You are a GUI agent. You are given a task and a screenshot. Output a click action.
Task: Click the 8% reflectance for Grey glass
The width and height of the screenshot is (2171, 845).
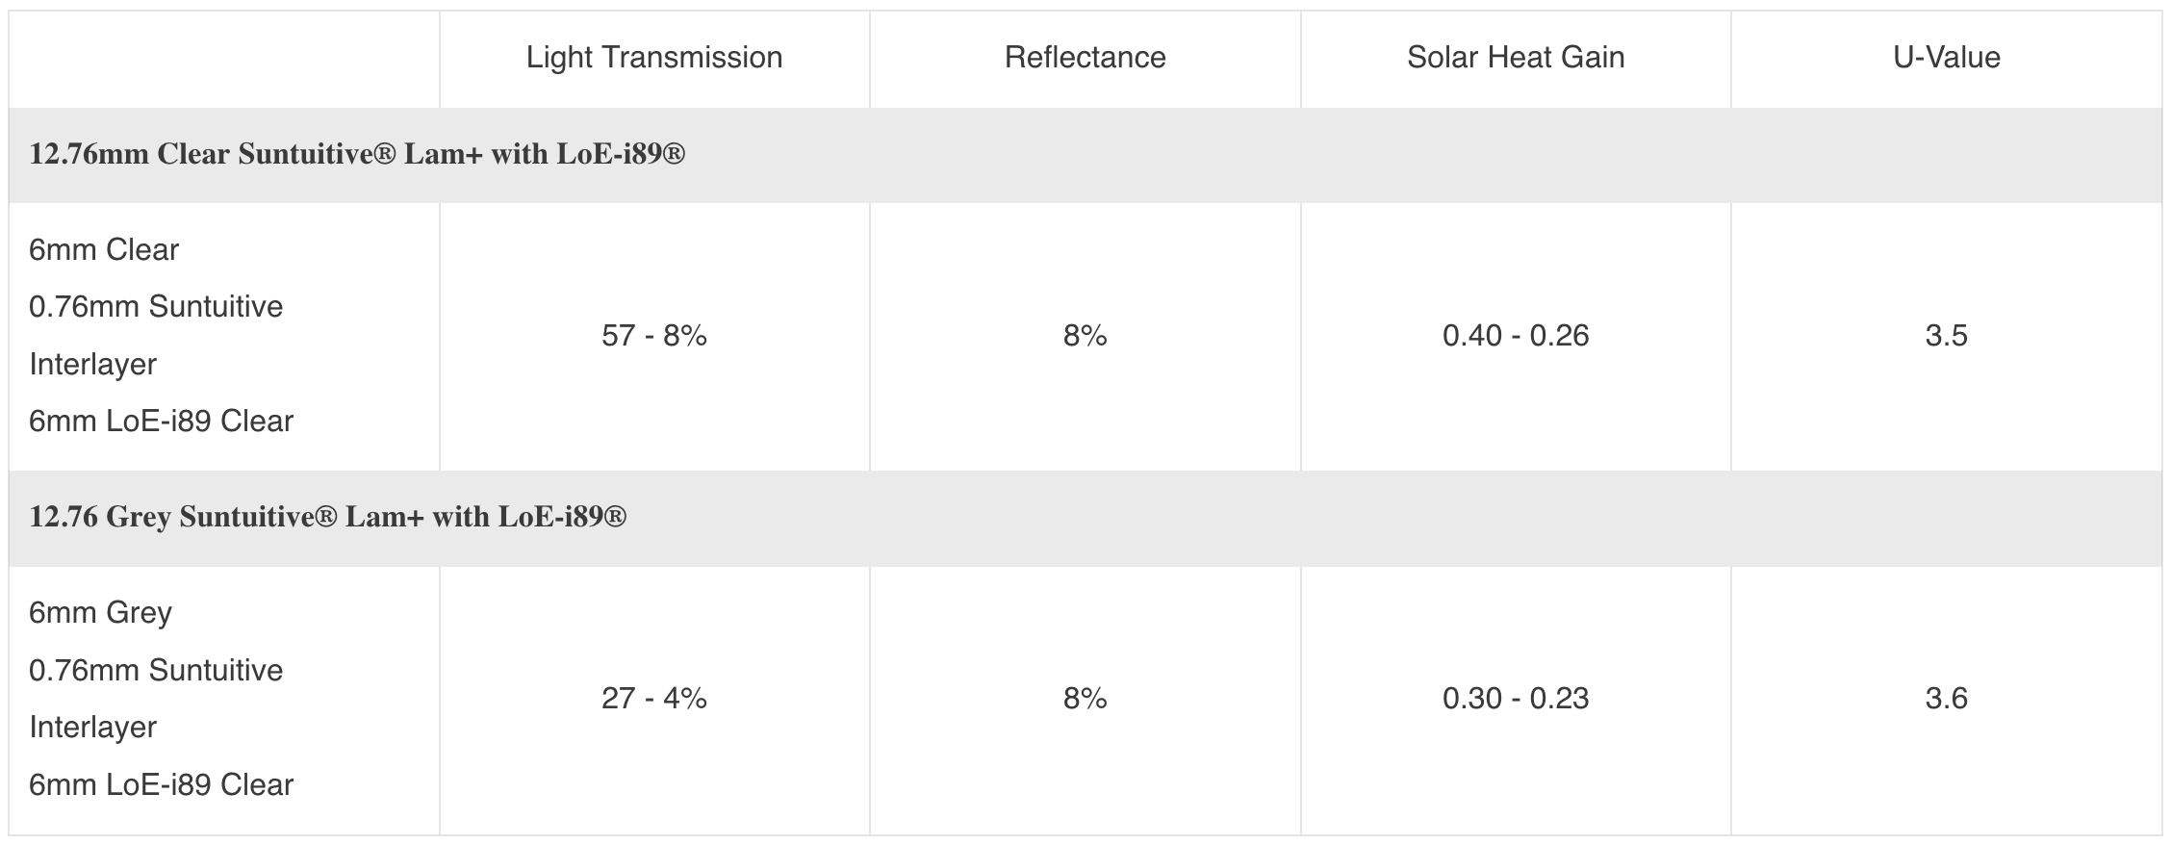point(1085,699)
